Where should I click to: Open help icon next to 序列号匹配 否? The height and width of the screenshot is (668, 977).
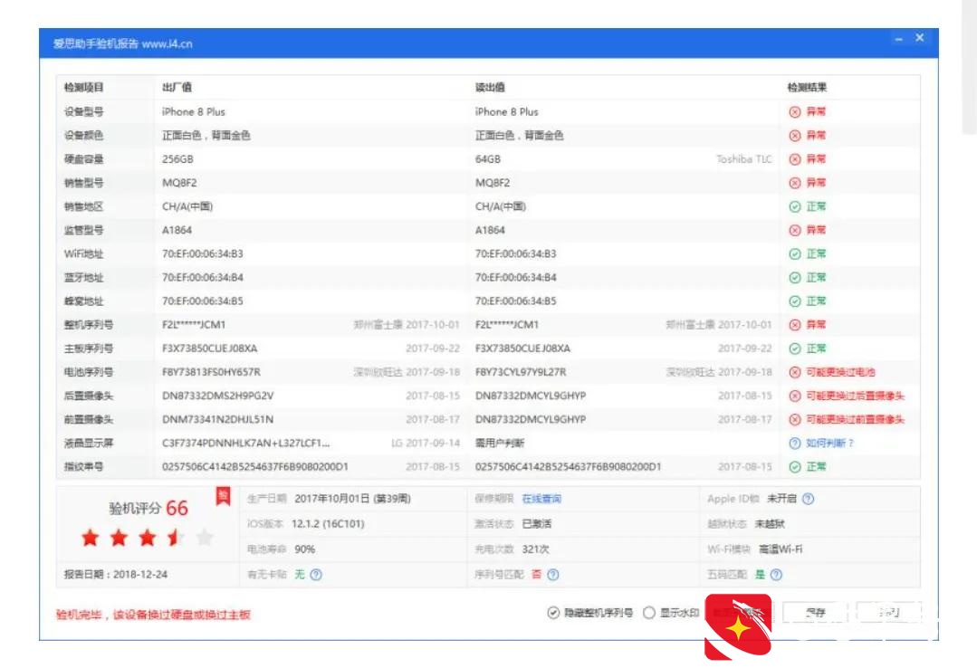click(552, 575)
